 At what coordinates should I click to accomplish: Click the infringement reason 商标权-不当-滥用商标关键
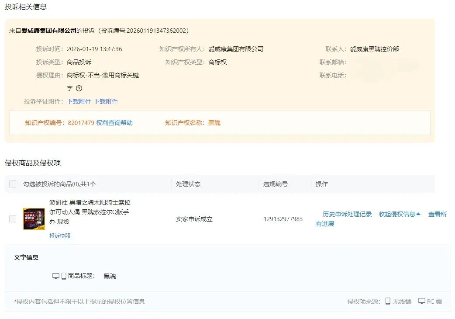click(x=103, y=76)
